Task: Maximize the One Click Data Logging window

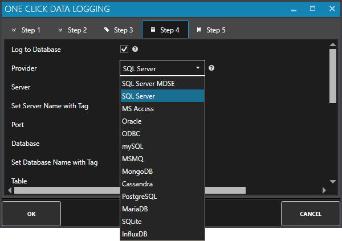Action: tap(312, 9)
